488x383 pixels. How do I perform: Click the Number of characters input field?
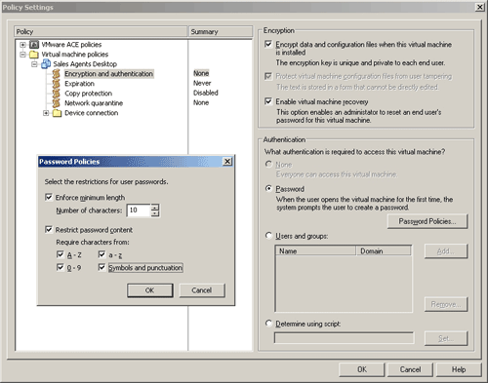pos(139,211)
